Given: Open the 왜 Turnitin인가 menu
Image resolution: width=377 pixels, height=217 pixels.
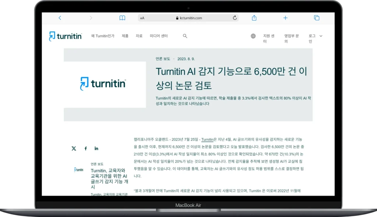Looking at the screenshot, I should pyautogui.click(x=103, y=36).
